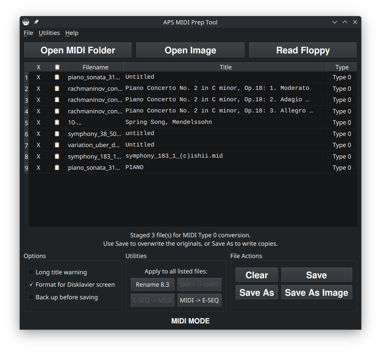Enable Long title warning checkbox
Viewport: 381px width, 353px height.
[x=31, y=272]
